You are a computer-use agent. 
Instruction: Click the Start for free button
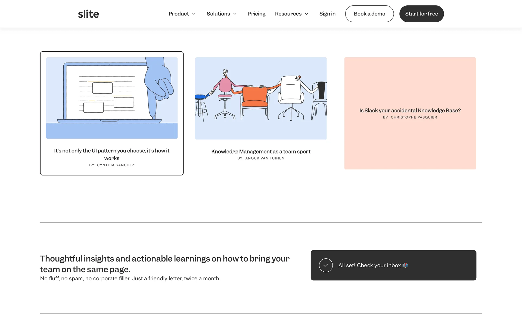point(421,14)
